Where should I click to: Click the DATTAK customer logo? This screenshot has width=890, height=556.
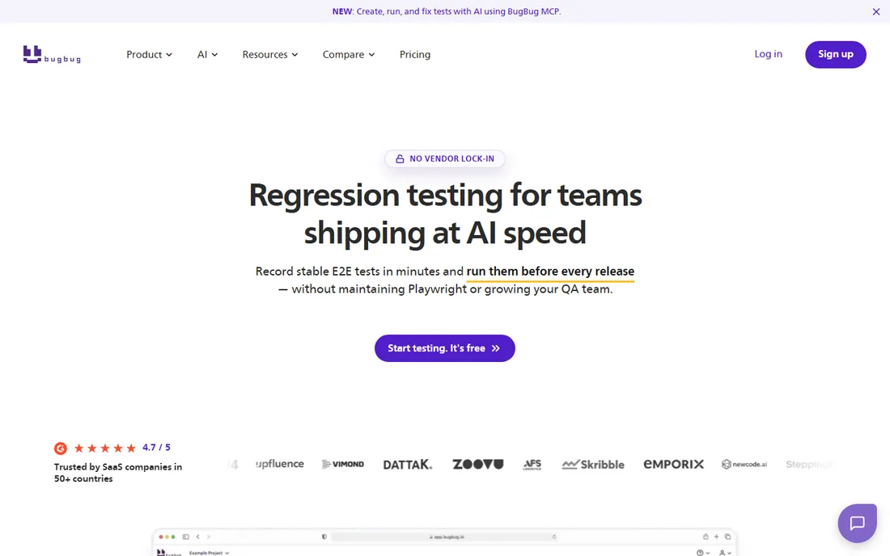408,464
